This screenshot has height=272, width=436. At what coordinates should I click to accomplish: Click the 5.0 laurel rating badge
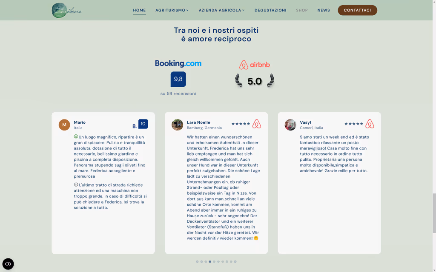pos(255,81)
